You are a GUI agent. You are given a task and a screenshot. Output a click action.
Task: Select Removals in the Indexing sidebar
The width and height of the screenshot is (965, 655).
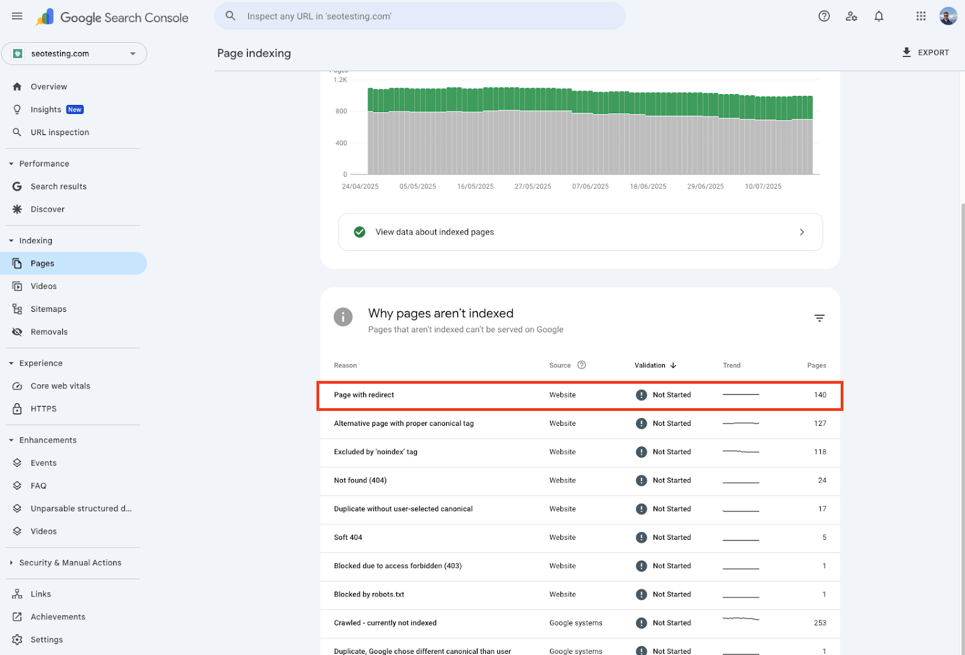(x=49, y=331)
